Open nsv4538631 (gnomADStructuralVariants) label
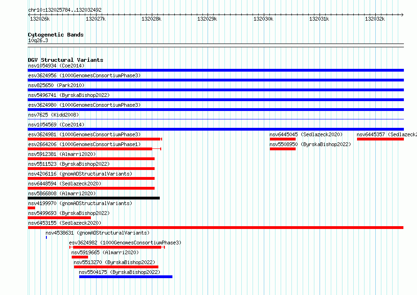This screenshot has width=417, height=295. (x=97, y=233)
